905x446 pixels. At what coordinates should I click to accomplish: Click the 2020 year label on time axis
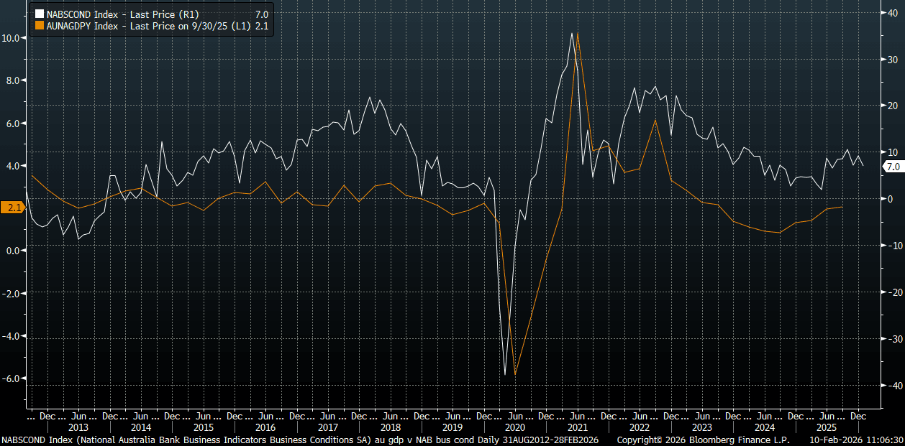pyautogui.click(x=514, y=427)
